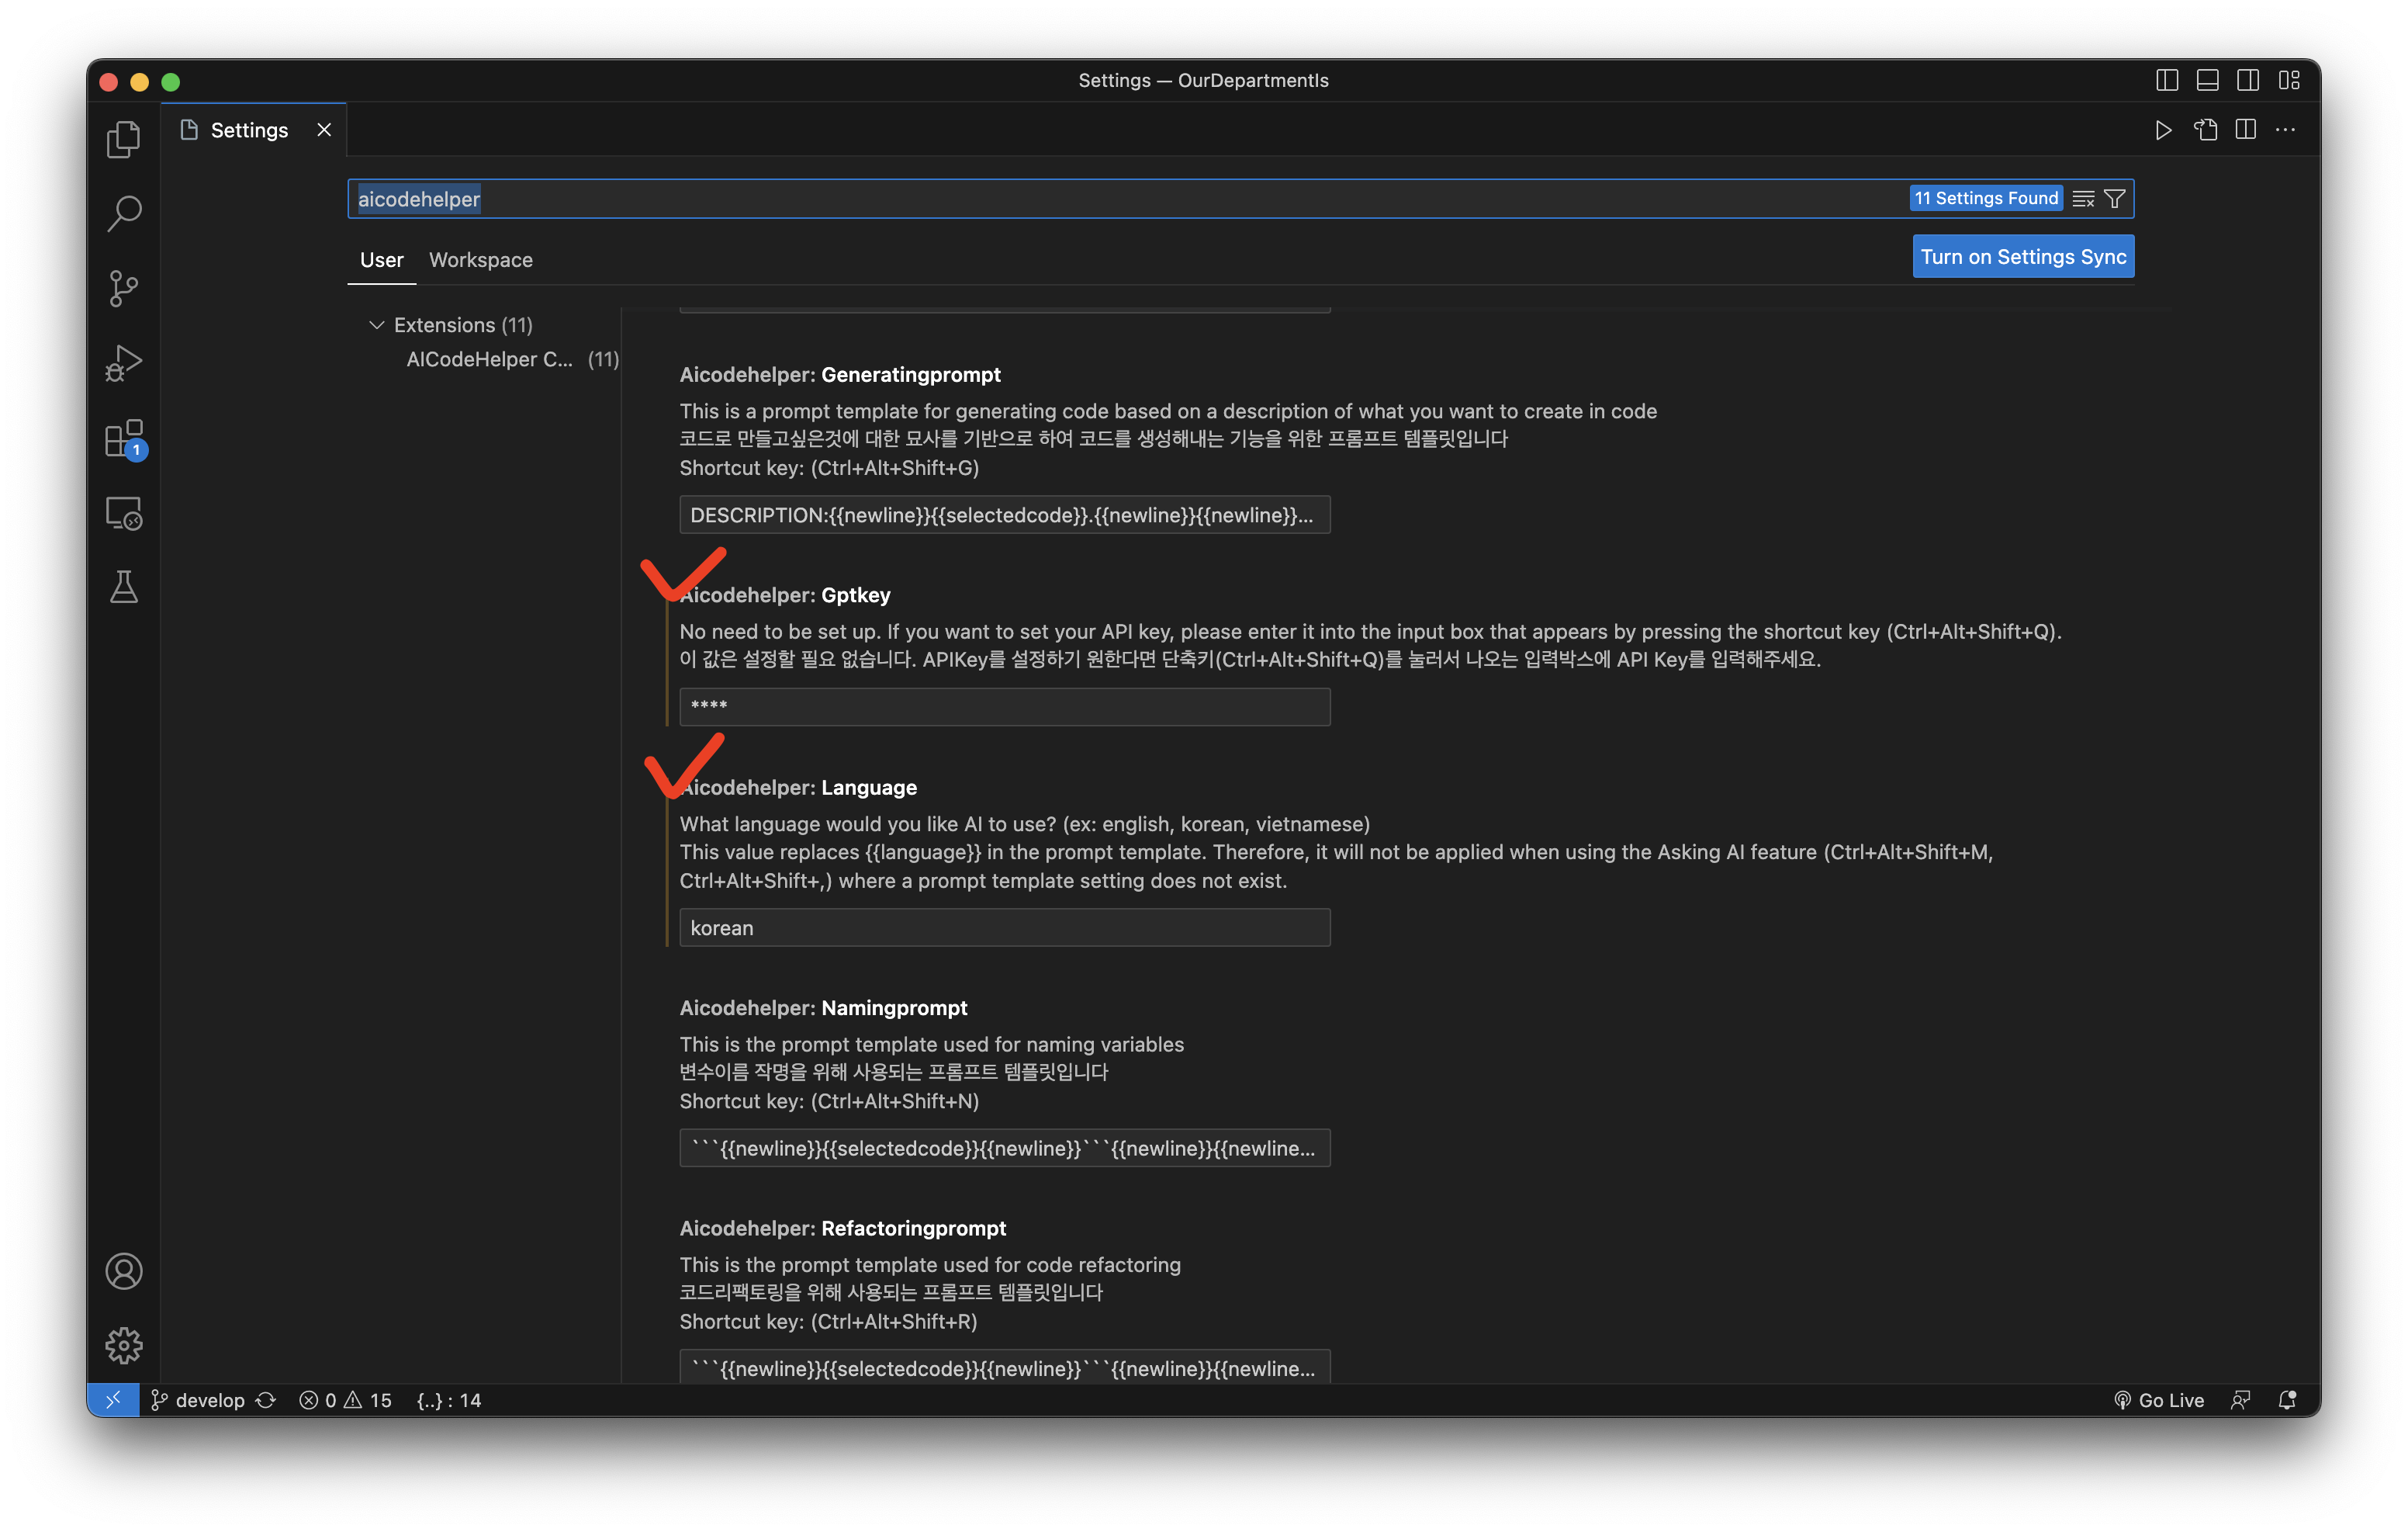Toggle the secondary side bar layout icon
Image resolution: width=2408 pixels, height=1532 pixels.
click(x=2248, y=80)
